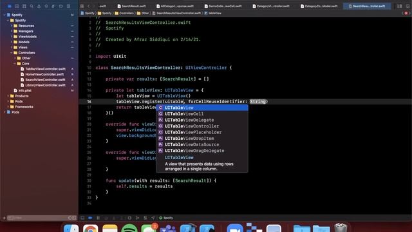This screenshot has width=412, height=232.
Task: Click the add plus button in navigator
Action: (x=4, y=218)
